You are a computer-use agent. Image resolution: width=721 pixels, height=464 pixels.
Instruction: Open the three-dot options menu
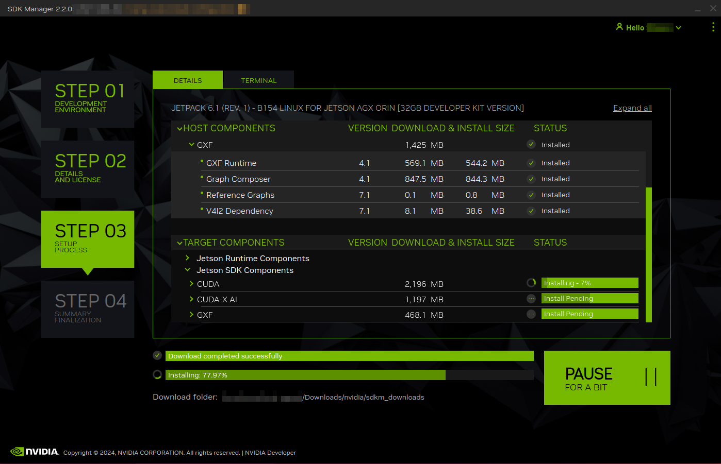click(713, 27)
